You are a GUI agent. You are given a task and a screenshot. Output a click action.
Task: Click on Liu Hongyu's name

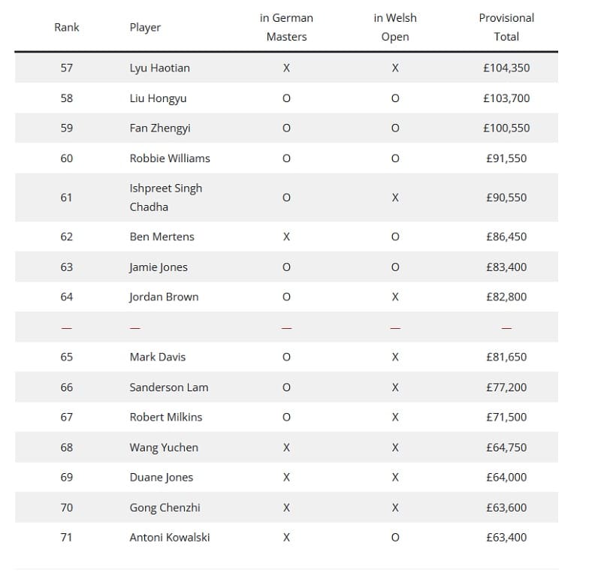(x=158, y=98)
